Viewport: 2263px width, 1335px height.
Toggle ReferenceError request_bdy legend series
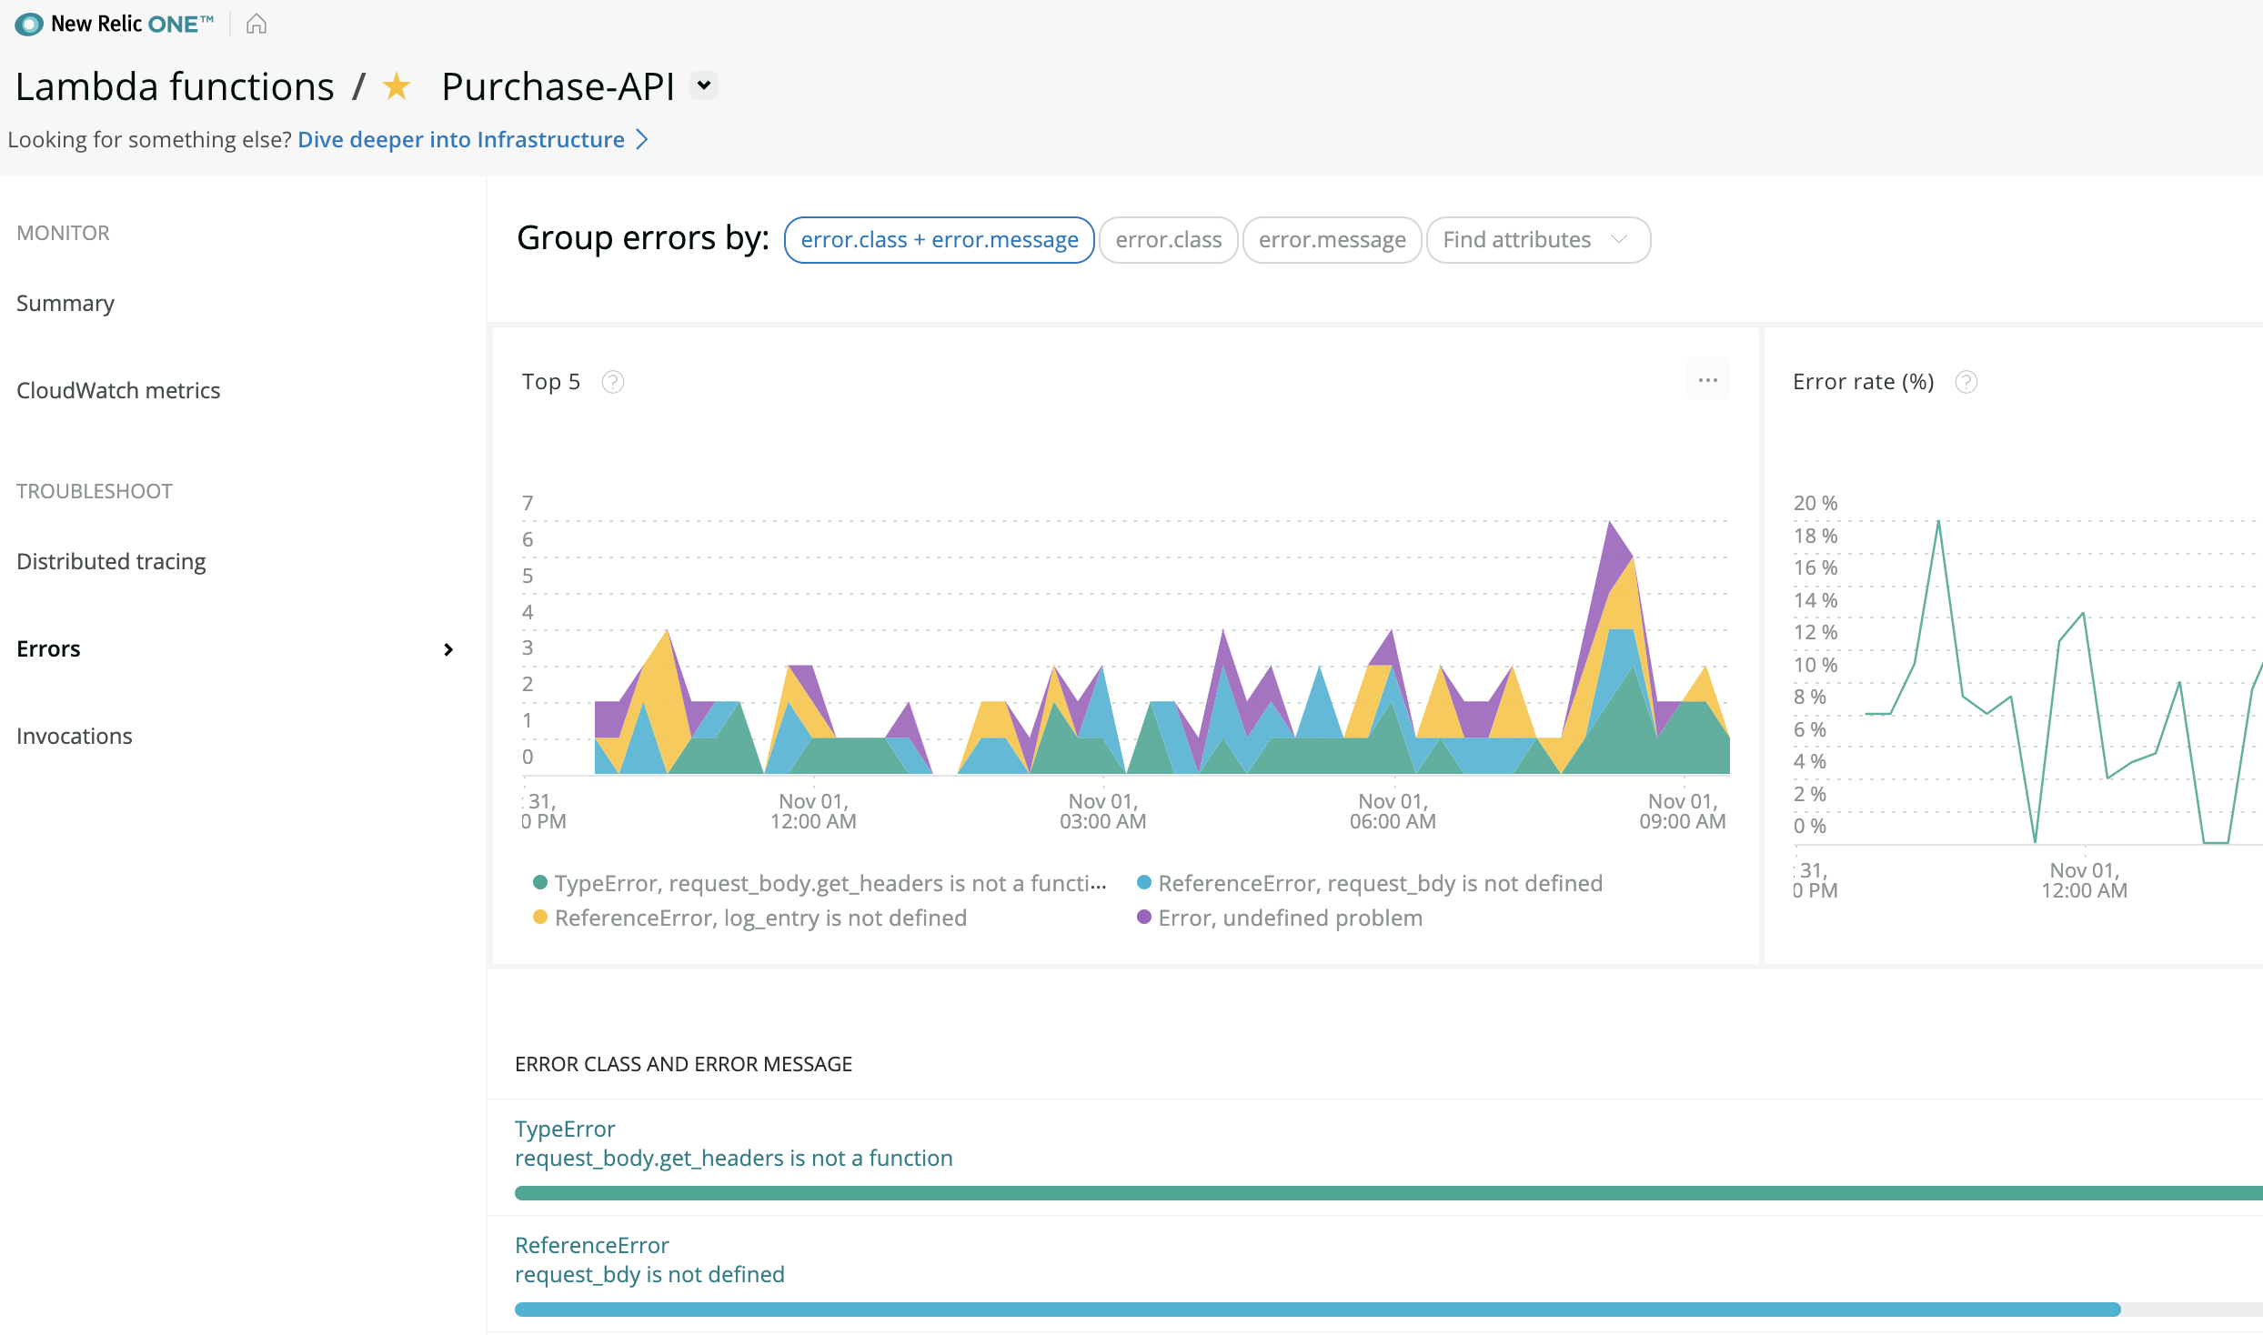point(1370,883)
